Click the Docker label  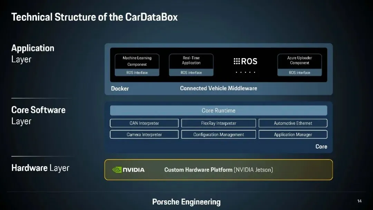coord(120,89)
